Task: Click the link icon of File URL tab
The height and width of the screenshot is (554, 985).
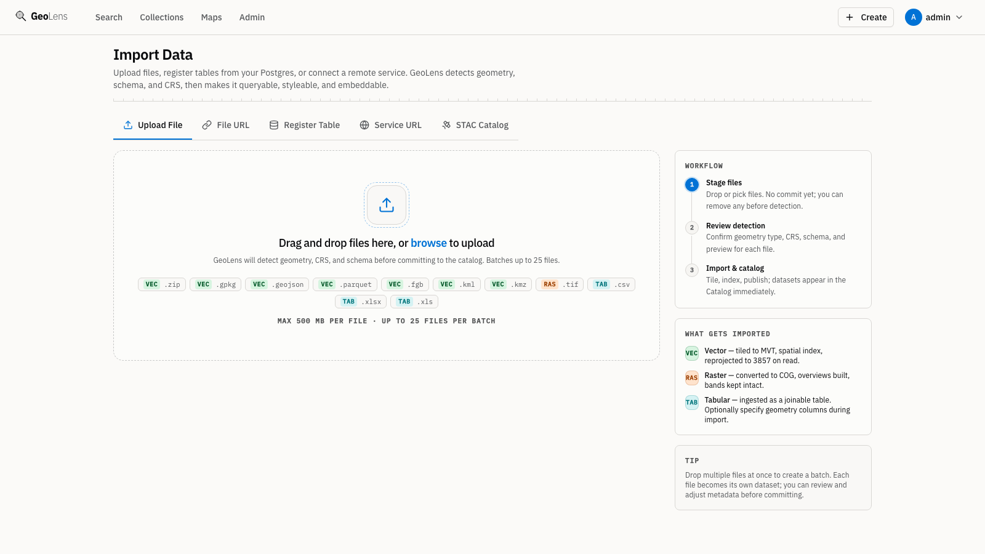Action: point(207,125)
